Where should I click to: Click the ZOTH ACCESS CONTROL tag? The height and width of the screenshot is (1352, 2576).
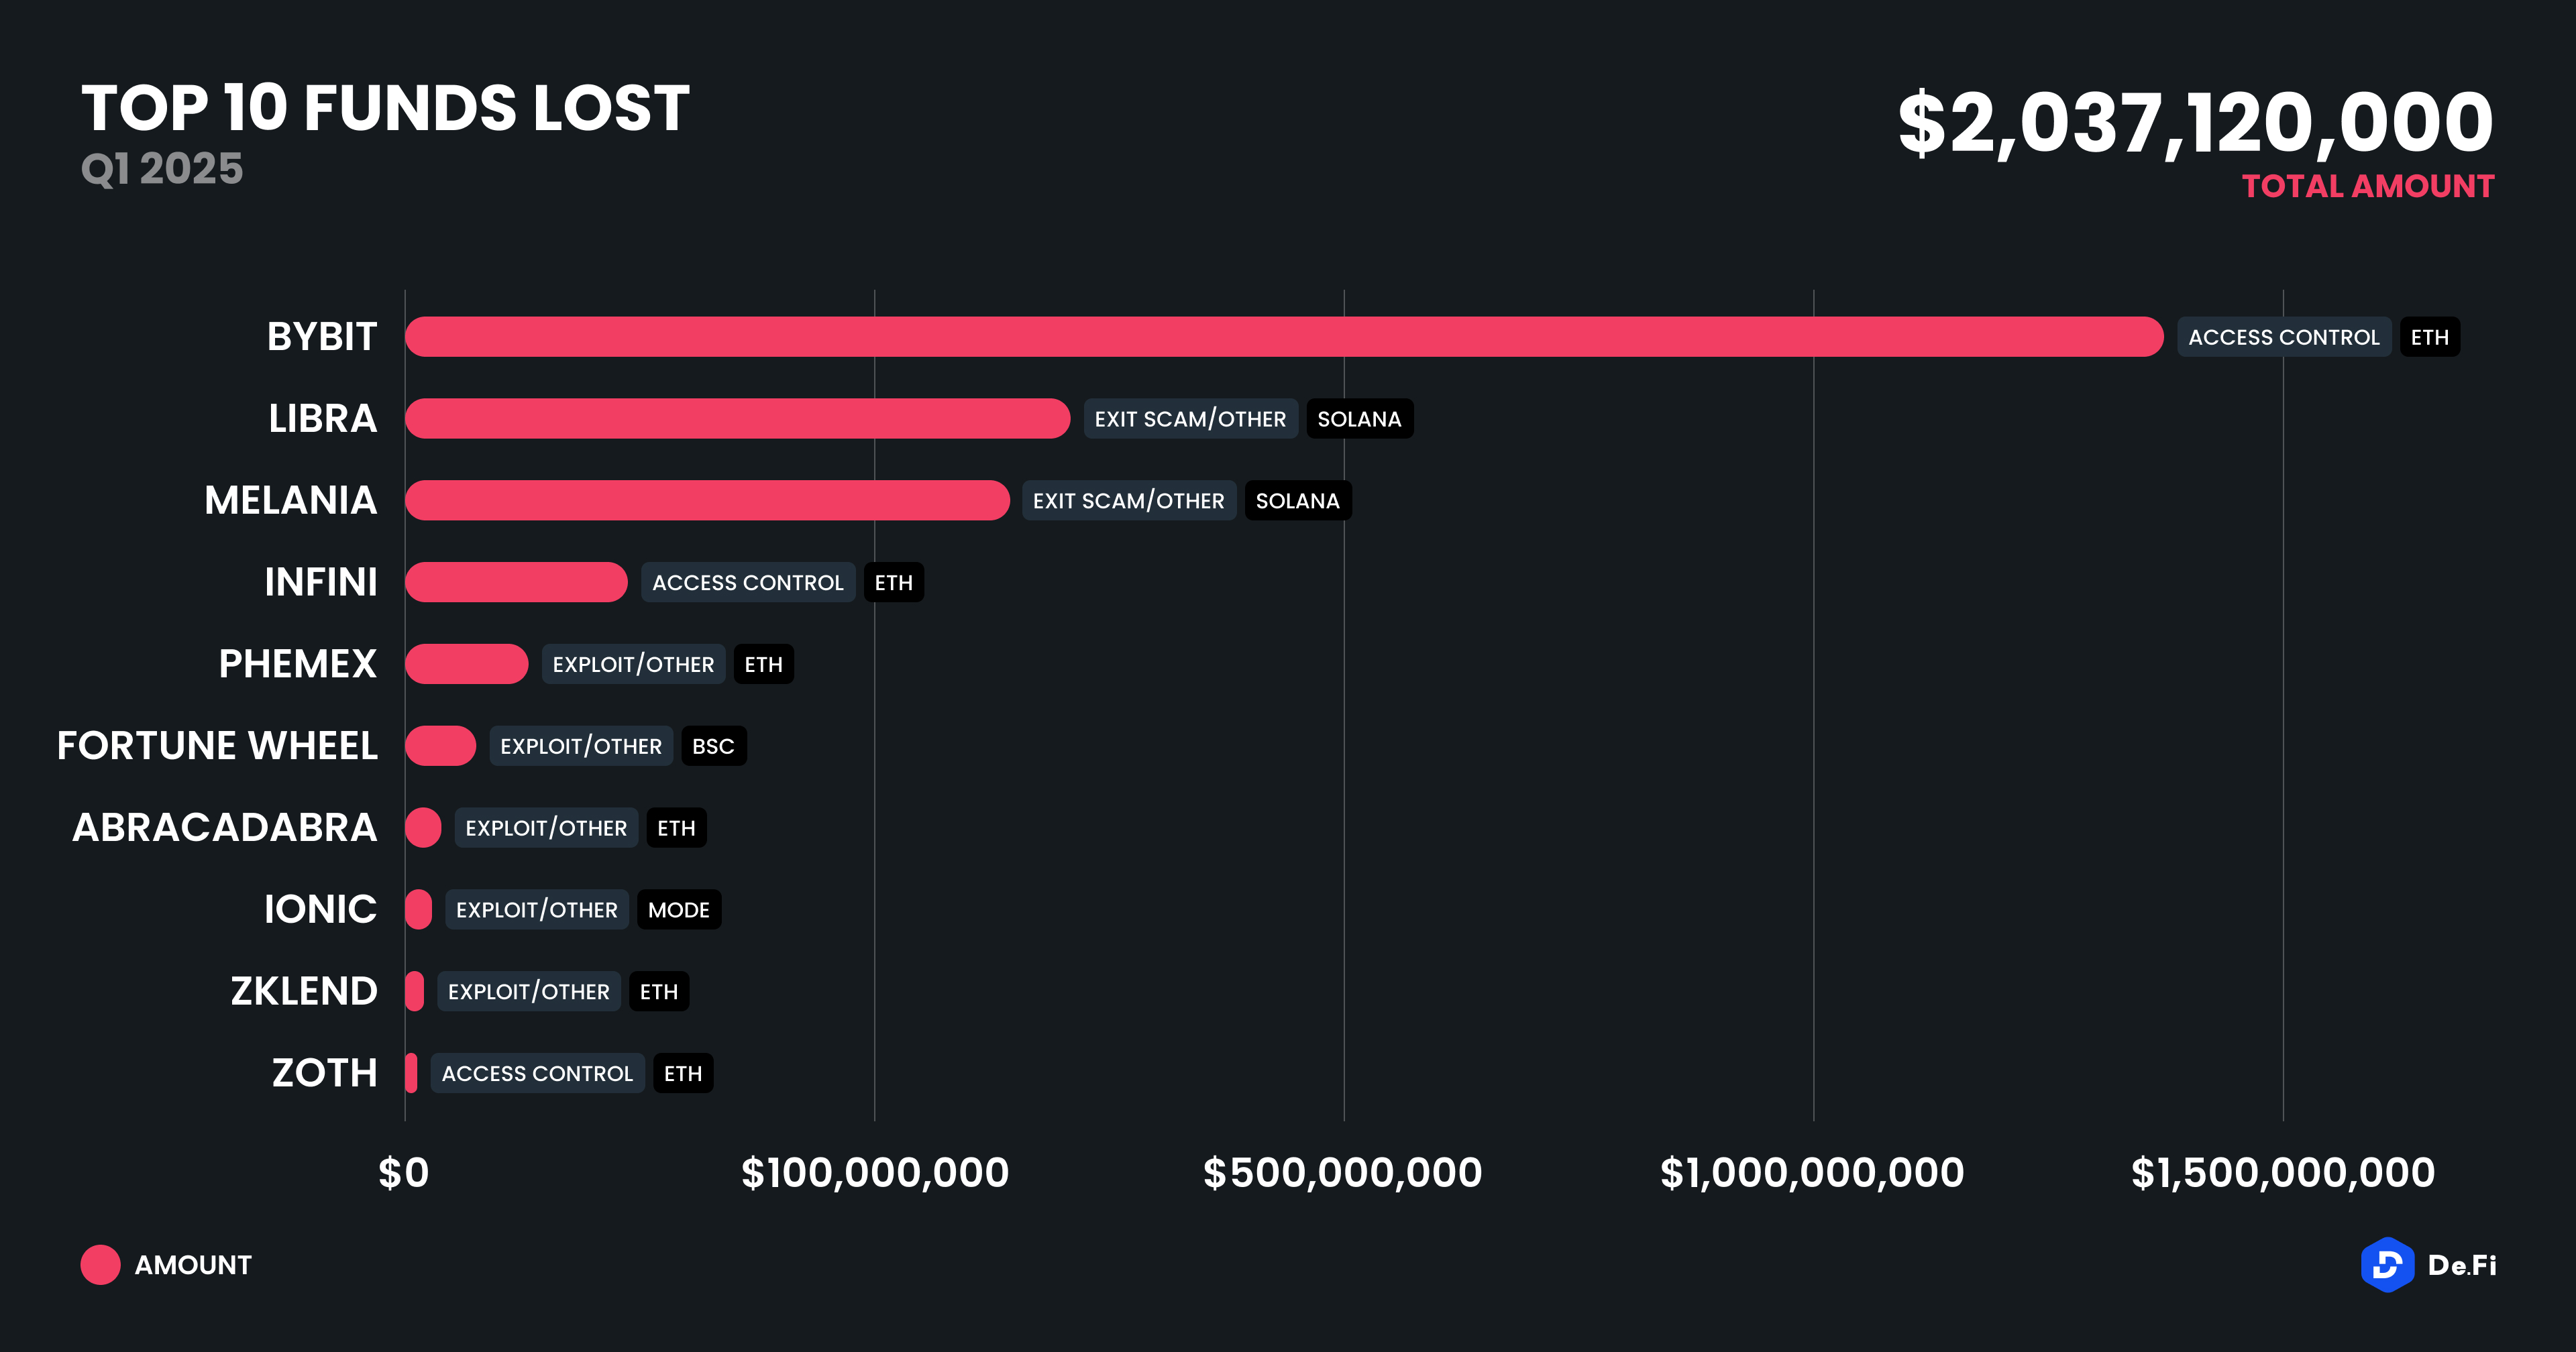tap(537, 1074)
